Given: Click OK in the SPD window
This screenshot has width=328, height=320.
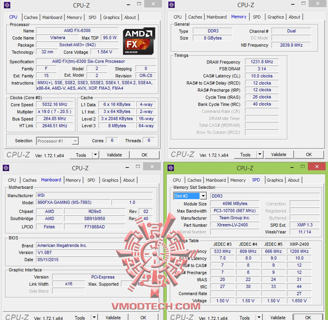Looking at the screenshot, I should (308, 317).
